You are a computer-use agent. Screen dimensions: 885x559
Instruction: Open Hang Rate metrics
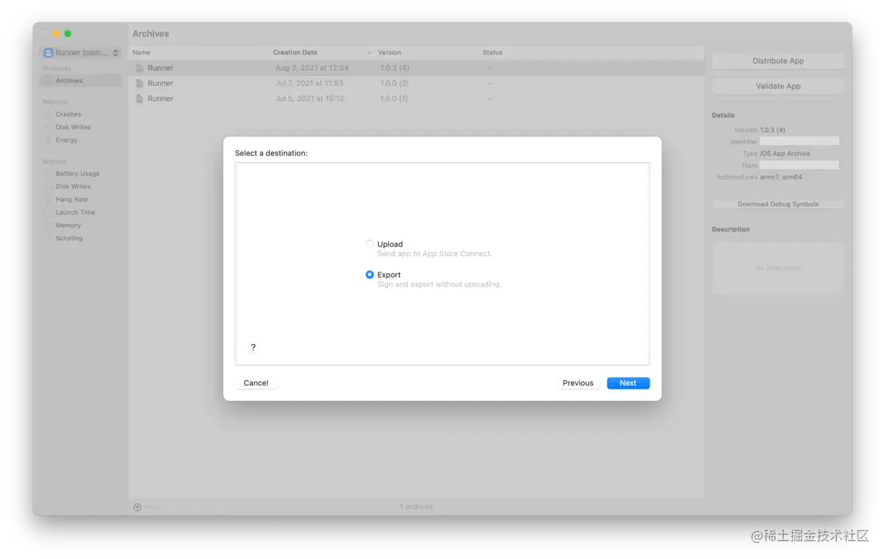(72, 200)
